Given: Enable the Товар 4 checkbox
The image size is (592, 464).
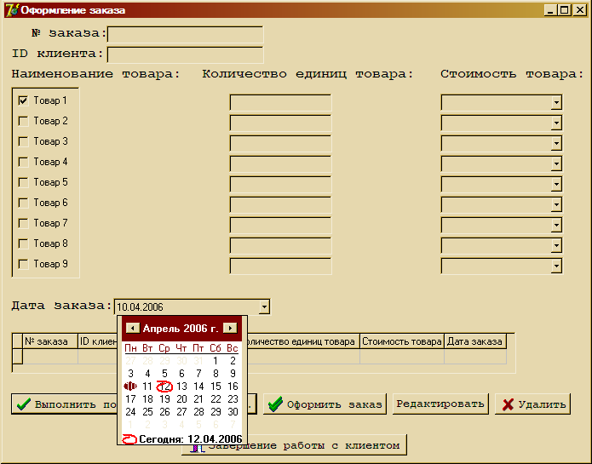Looking at the screenshot, I should tap(23, 162).
